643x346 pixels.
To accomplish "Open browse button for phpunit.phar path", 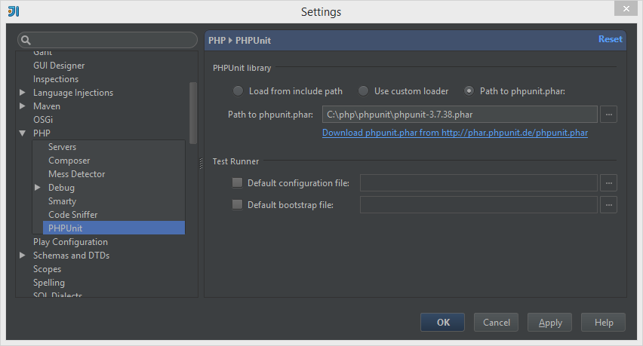I will click(608, 115).
